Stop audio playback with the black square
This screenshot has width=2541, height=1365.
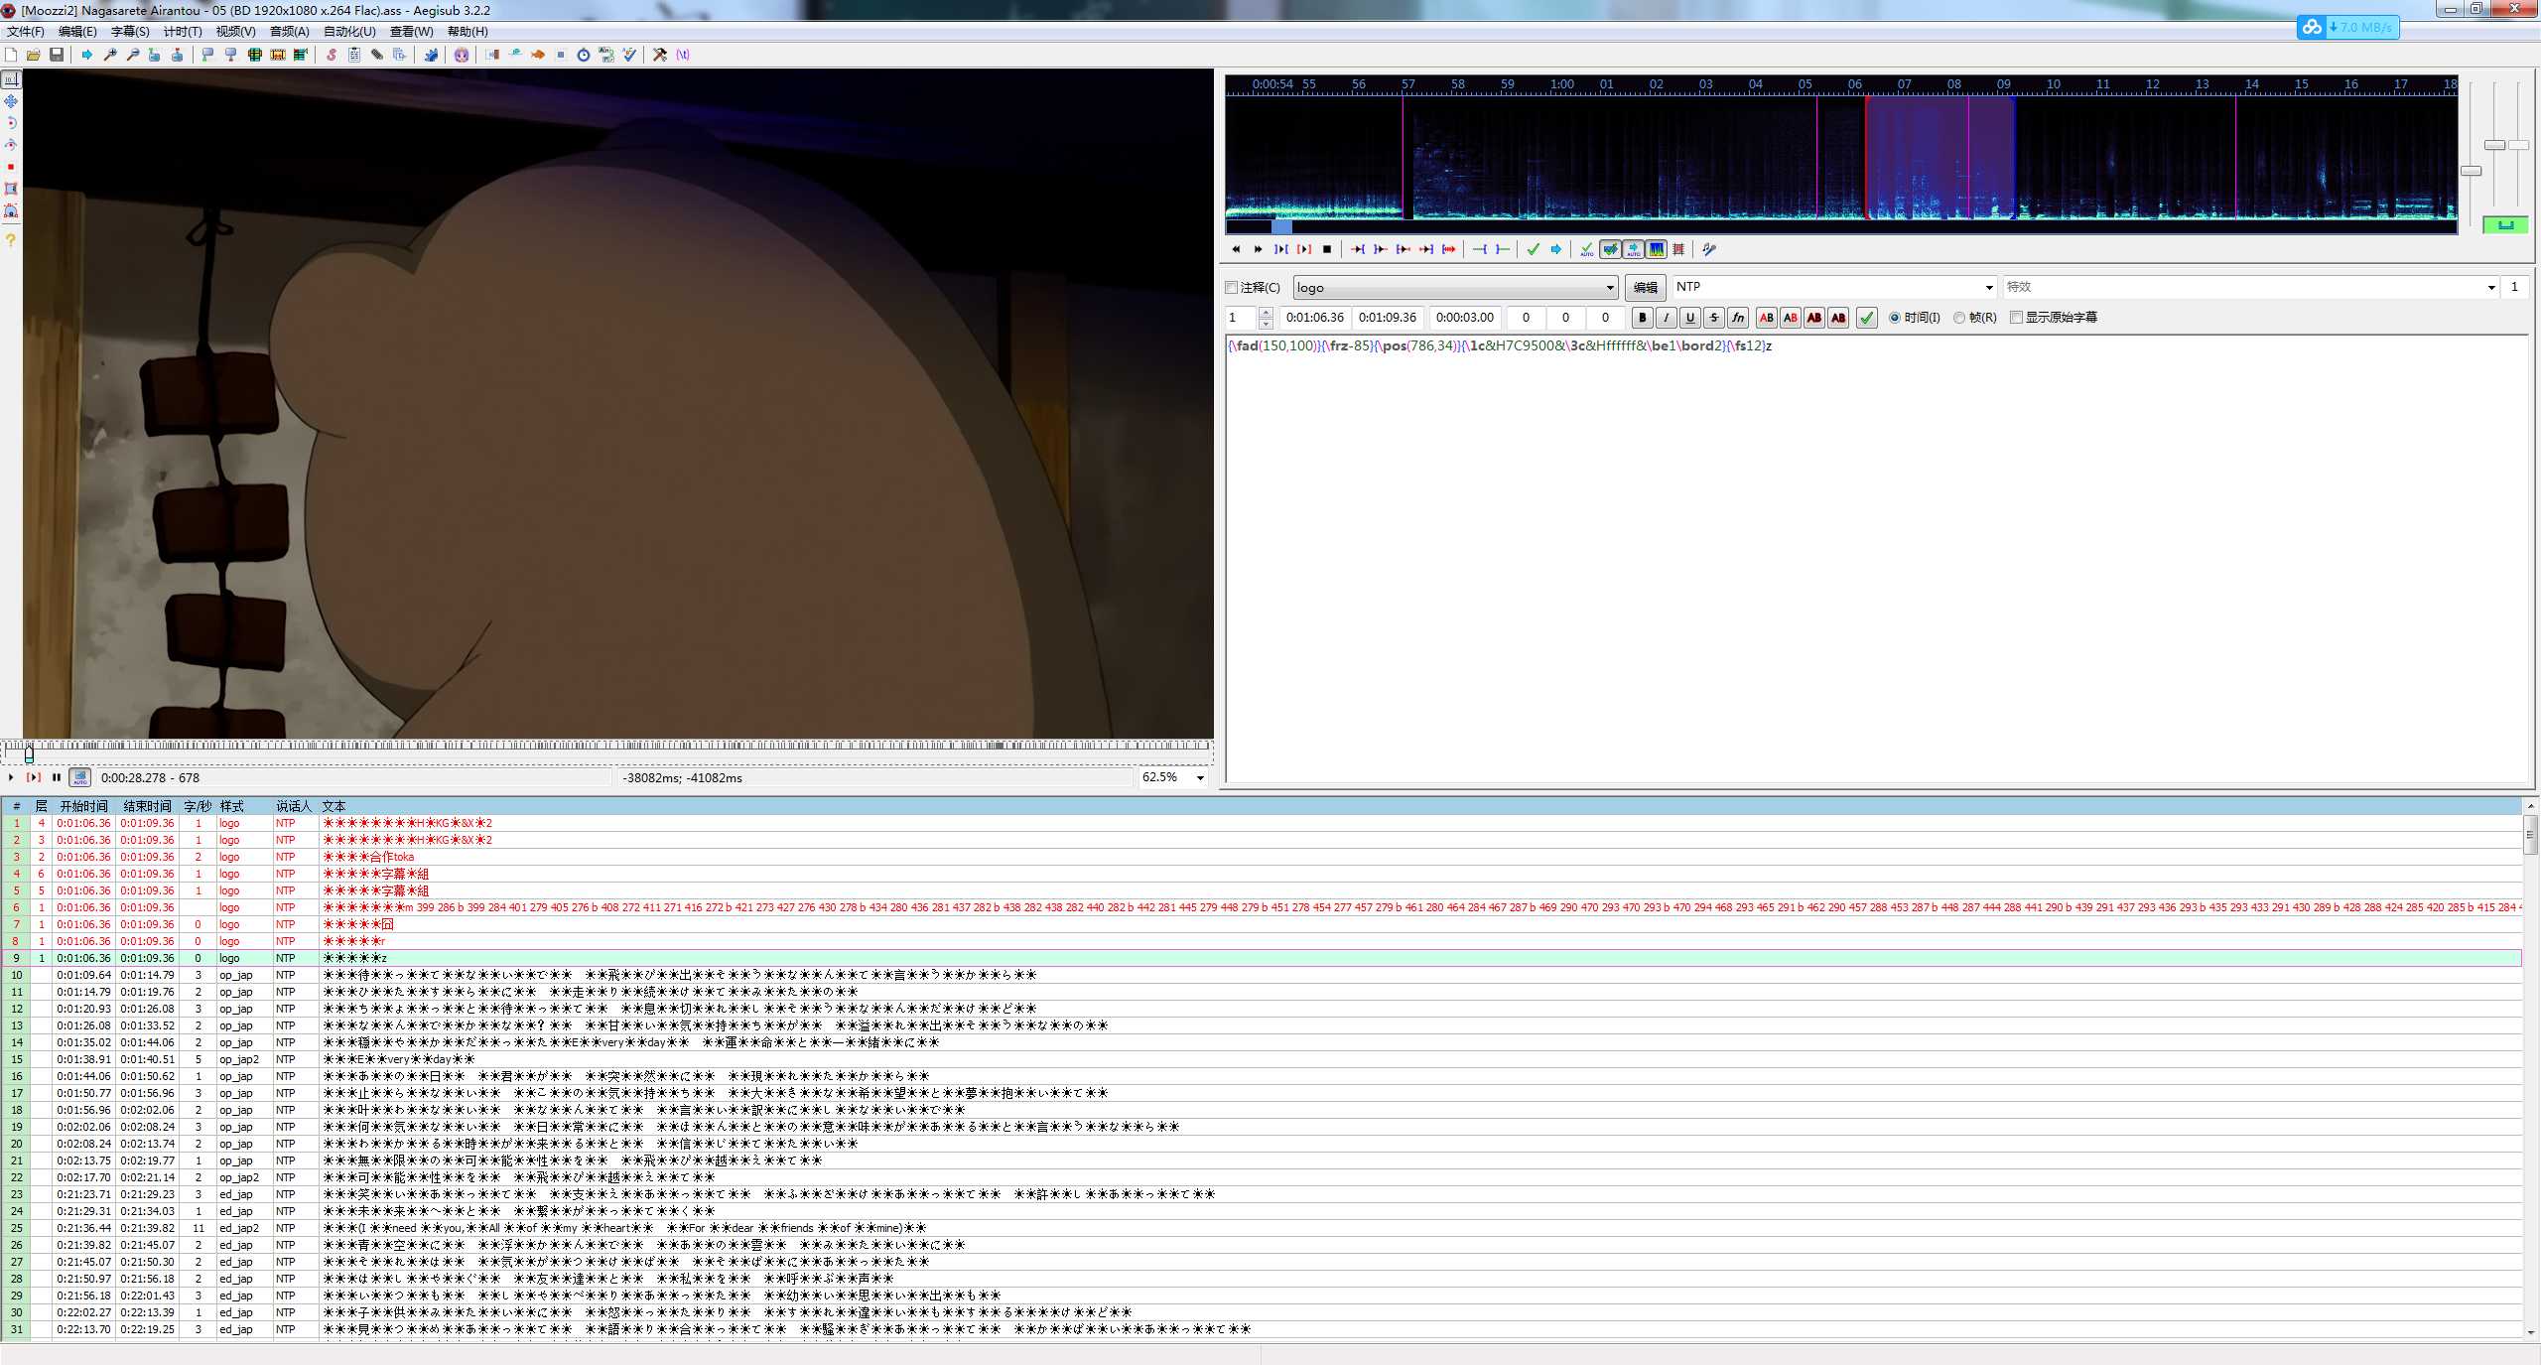point(1327,249)
